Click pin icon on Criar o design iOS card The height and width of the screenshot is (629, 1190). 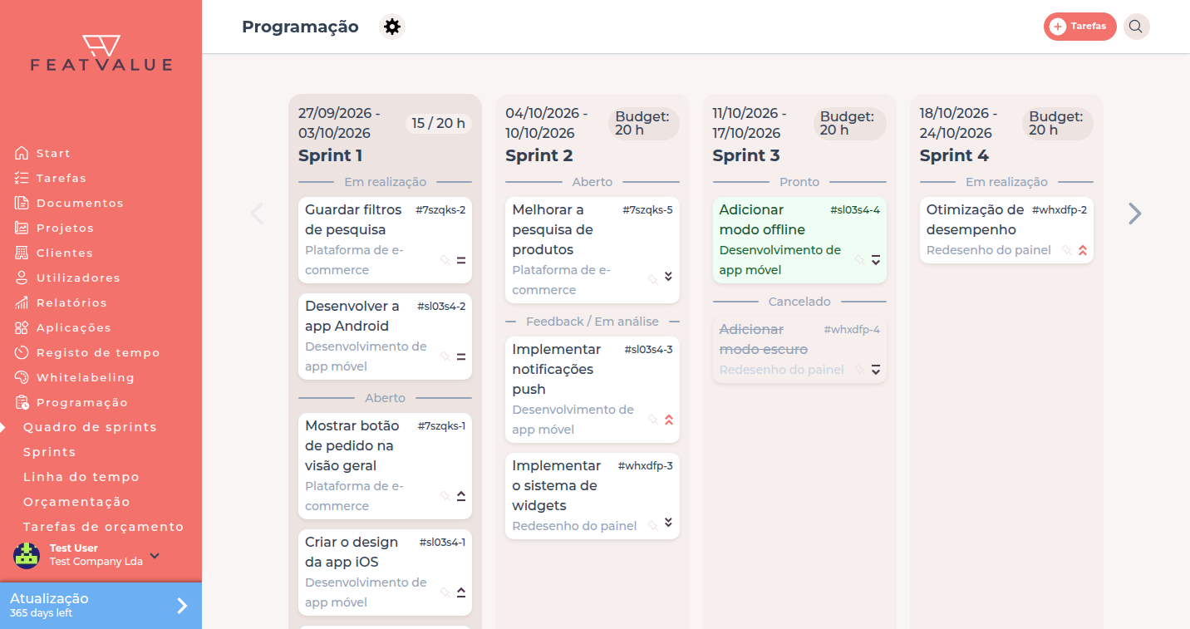pyautogui.click(x=445, y=592)
